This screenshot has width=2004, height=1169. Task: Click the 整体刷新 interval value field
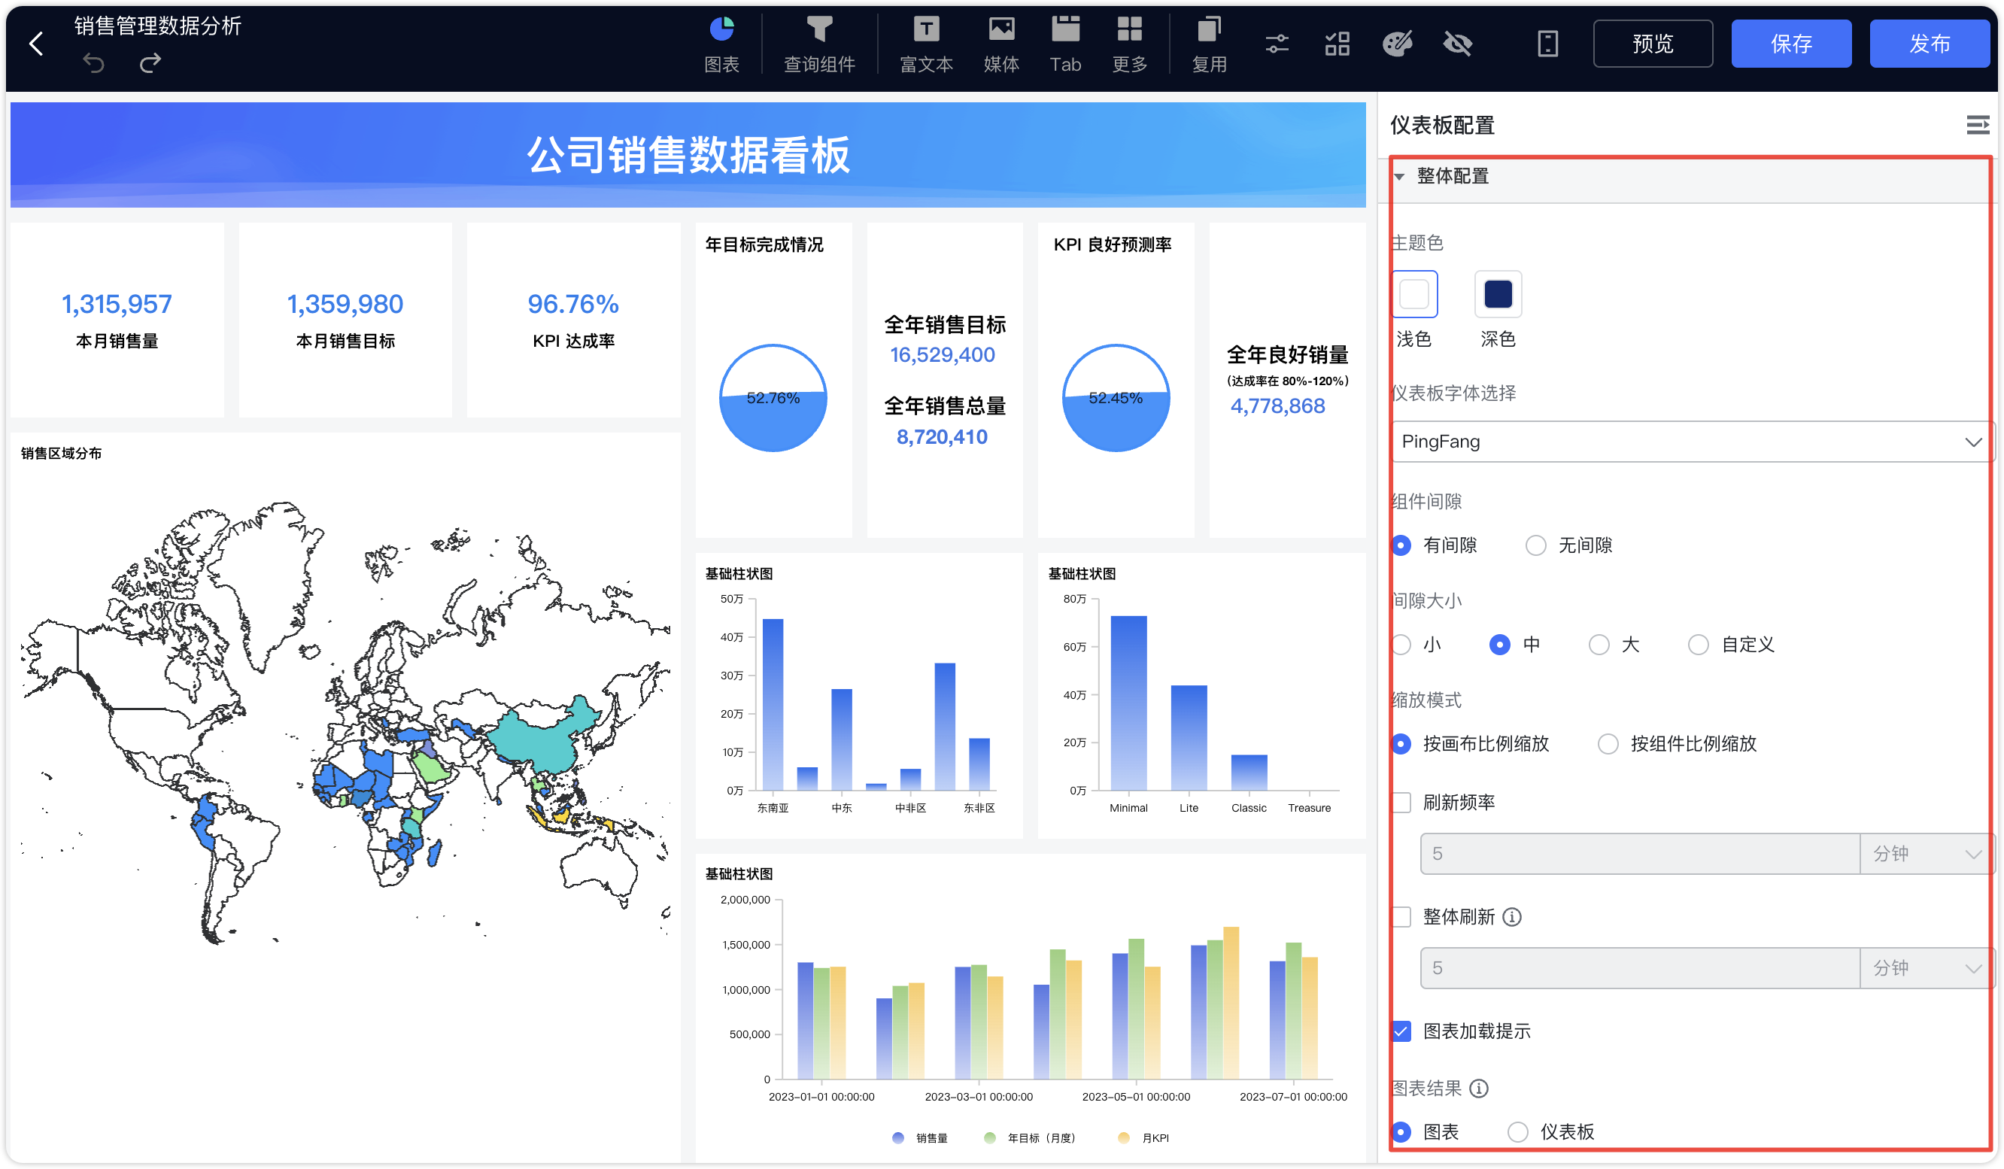1640,969
